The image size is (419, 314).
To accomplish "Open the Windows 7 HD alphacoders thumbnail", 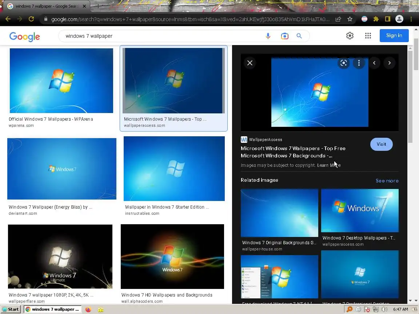I will pos(172,257).
